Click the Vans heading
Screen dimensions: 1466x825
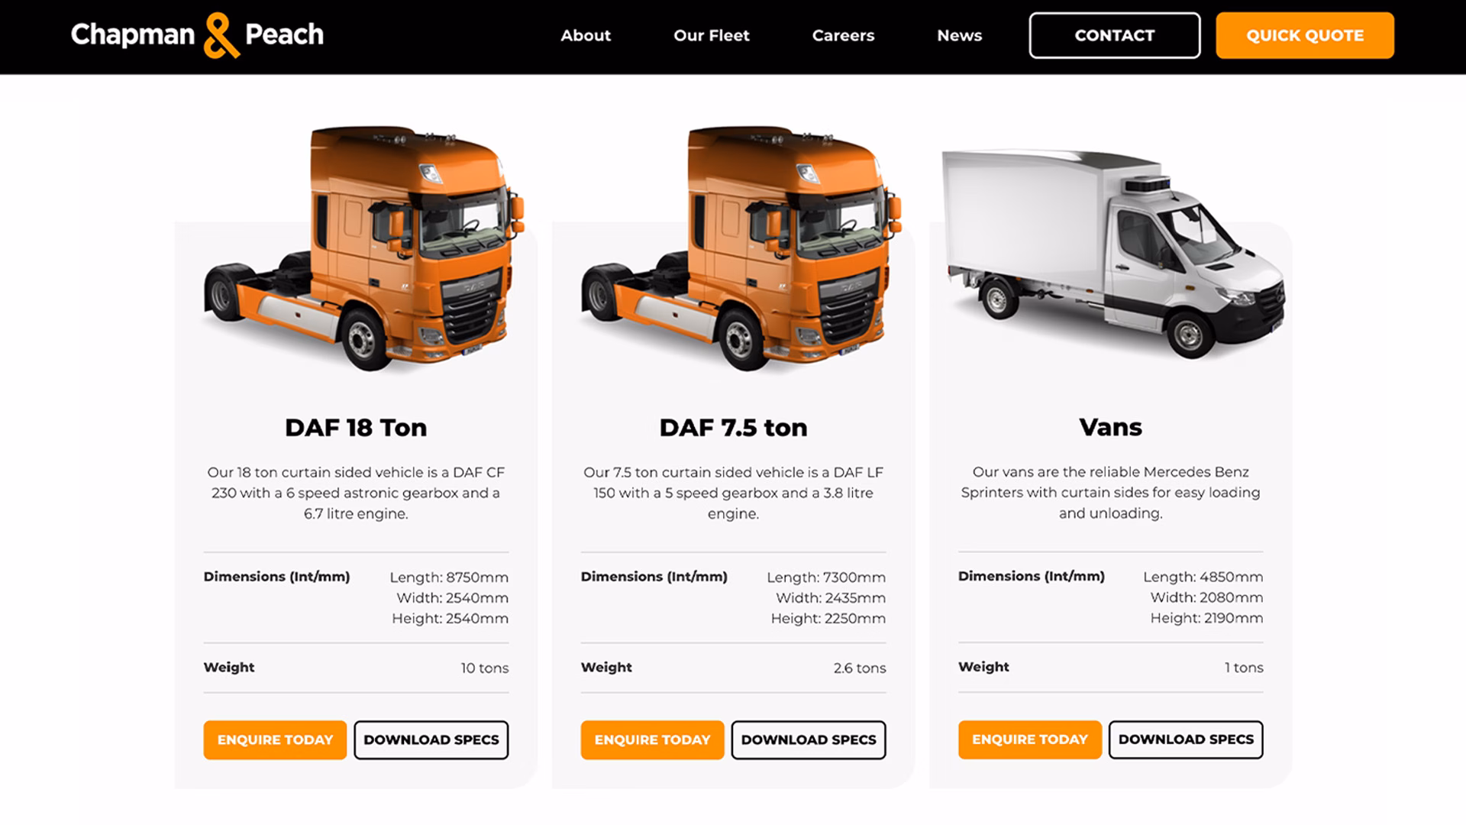(1110, 426)
